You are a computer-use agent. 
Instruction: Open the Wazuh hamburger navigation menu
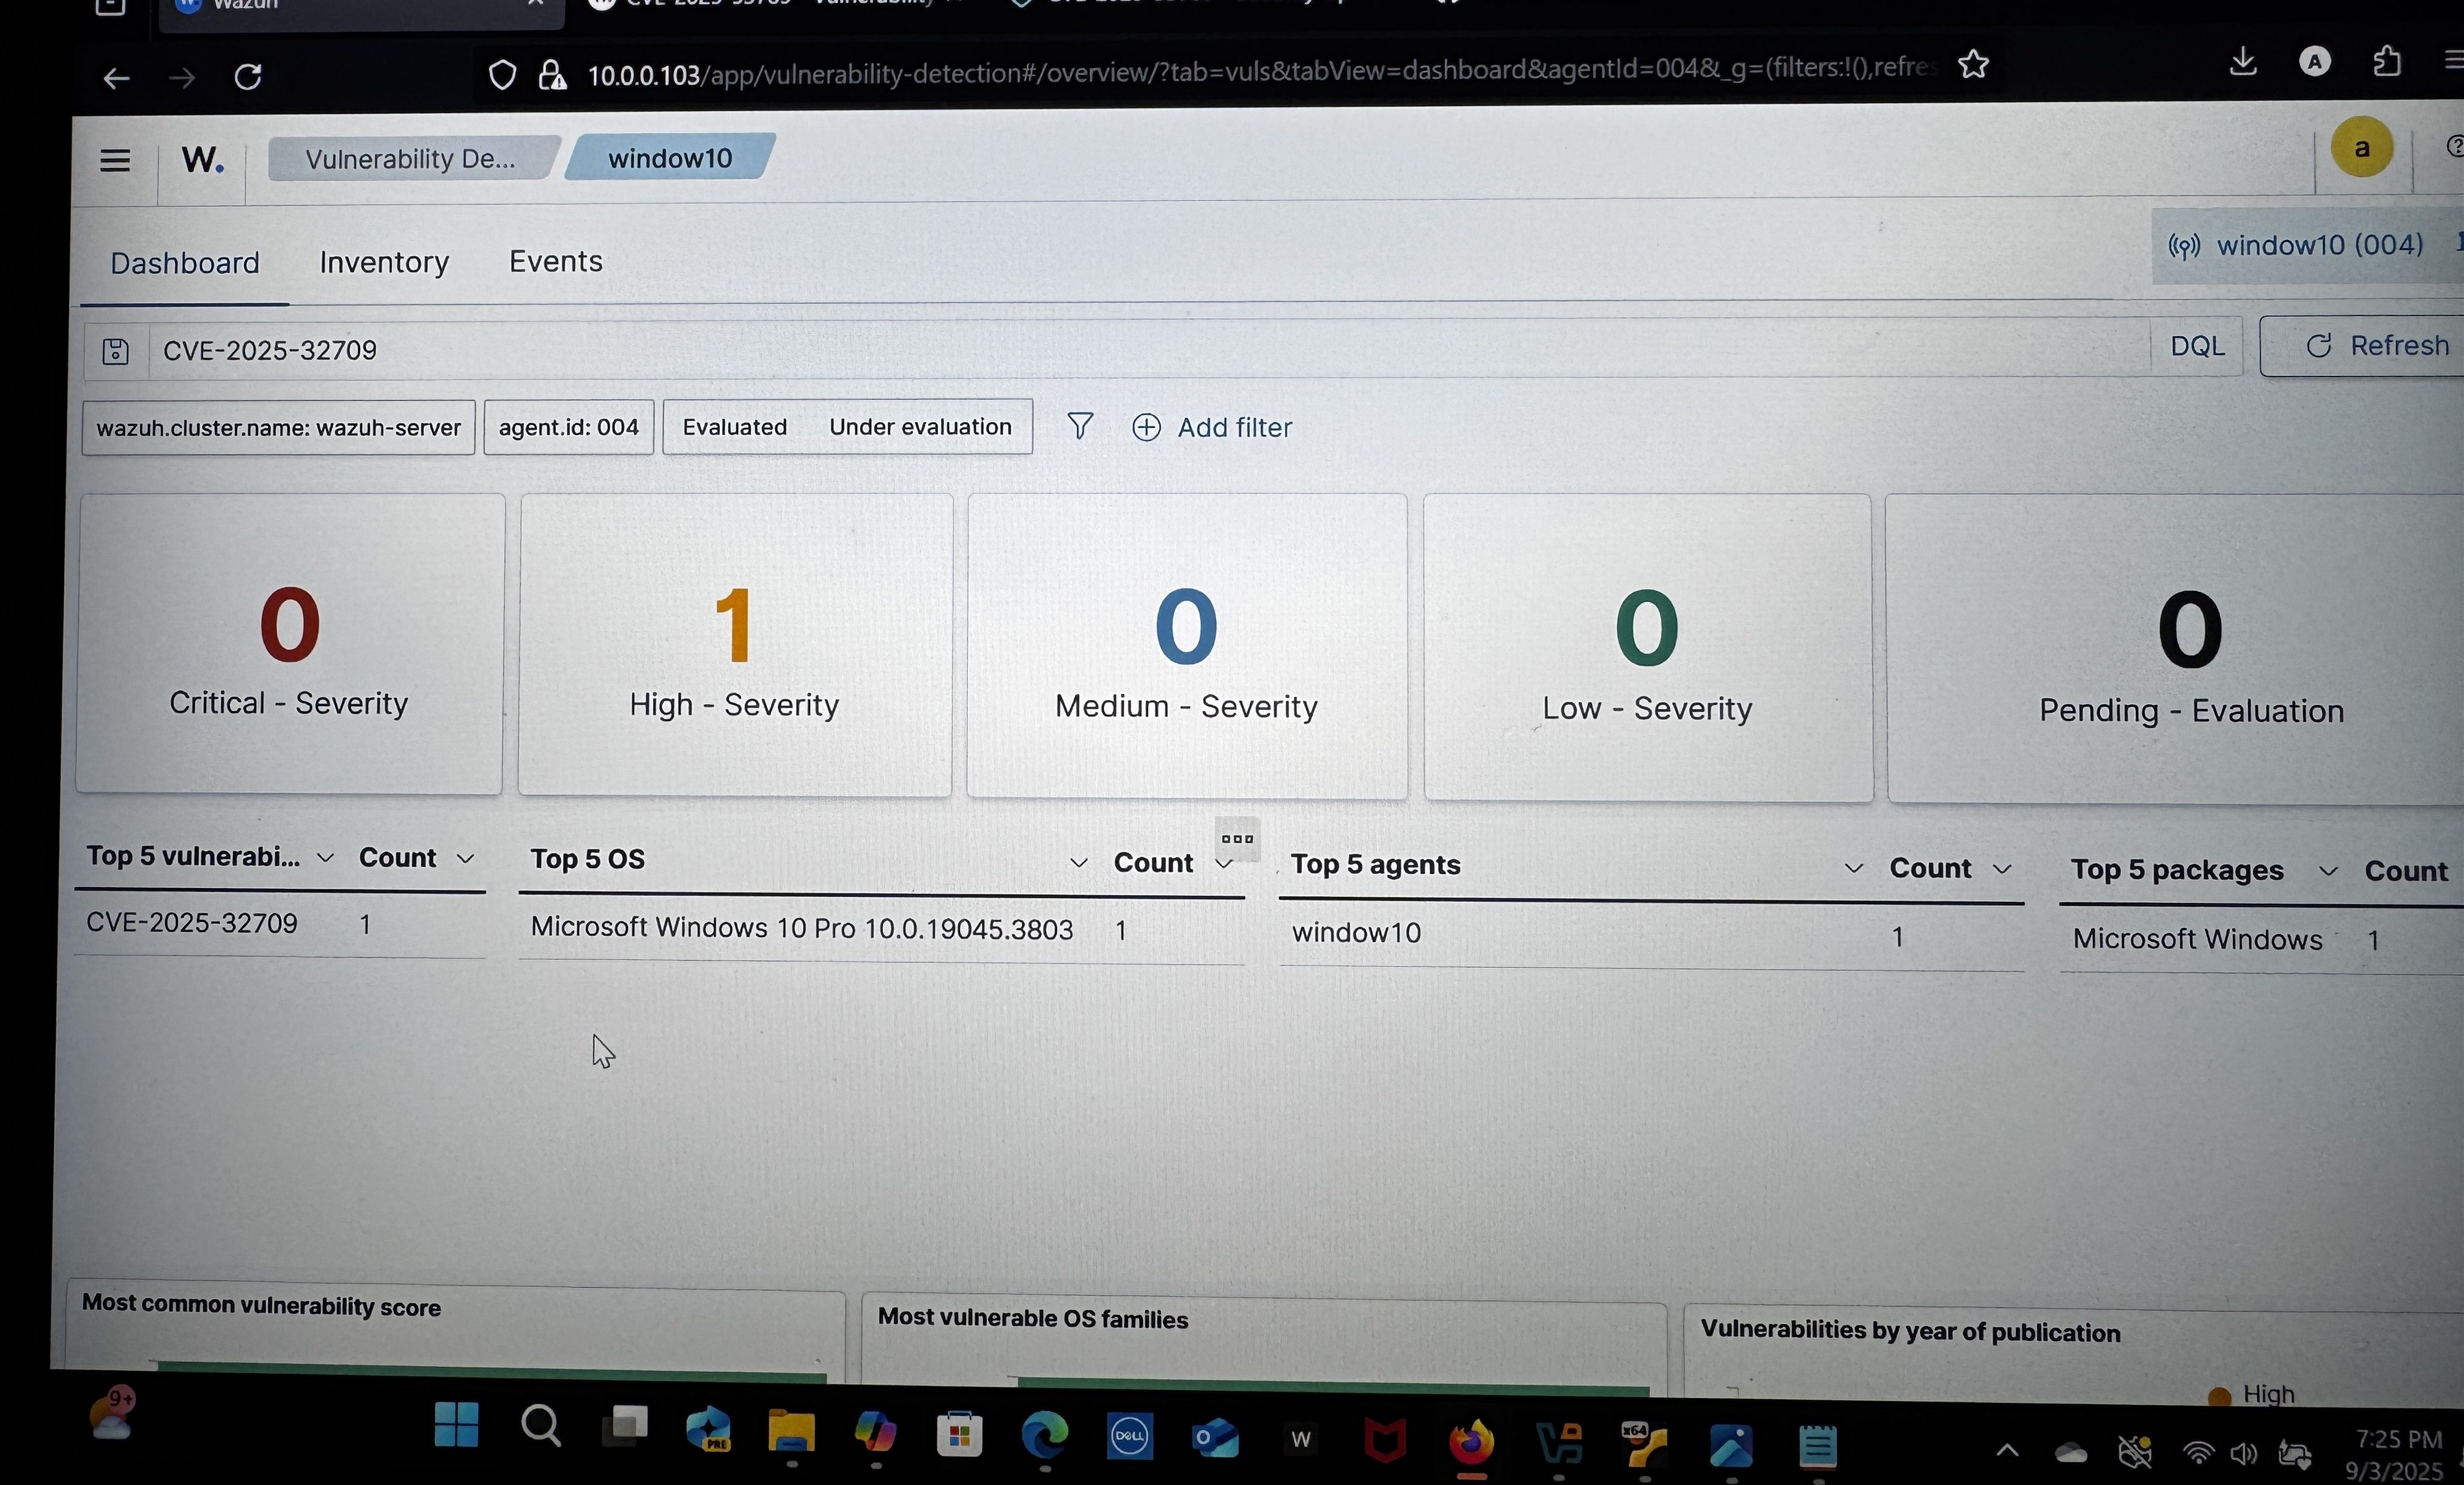(115, 160)
